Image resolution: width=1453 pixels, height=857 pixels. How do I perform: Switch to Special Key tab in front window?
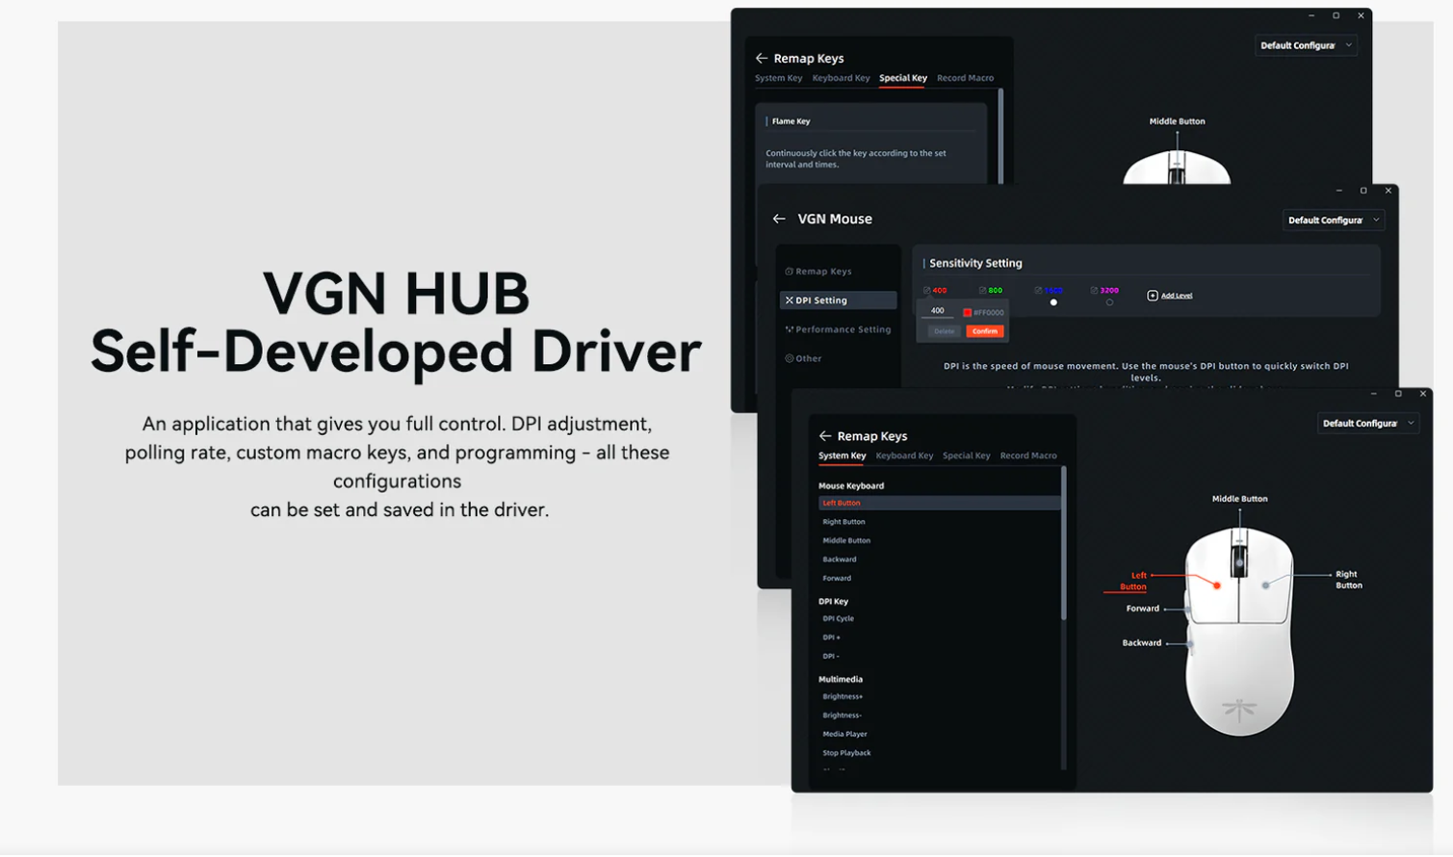[966, 455]
